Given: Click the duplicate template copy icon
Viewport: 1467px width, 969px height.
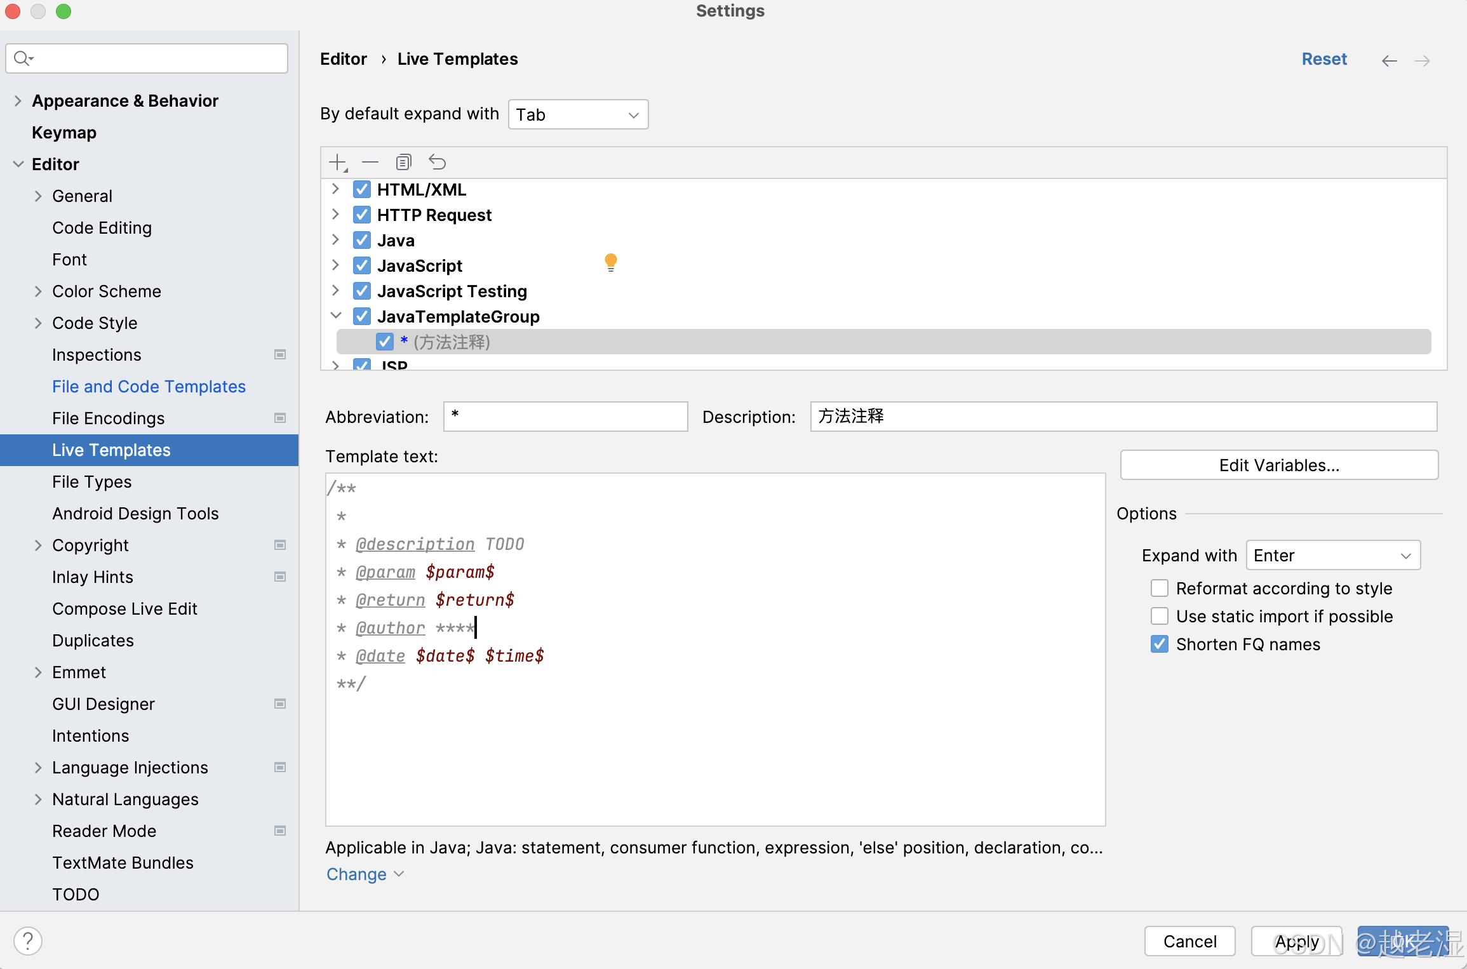Looking at the screenshot, I should 404,163.
